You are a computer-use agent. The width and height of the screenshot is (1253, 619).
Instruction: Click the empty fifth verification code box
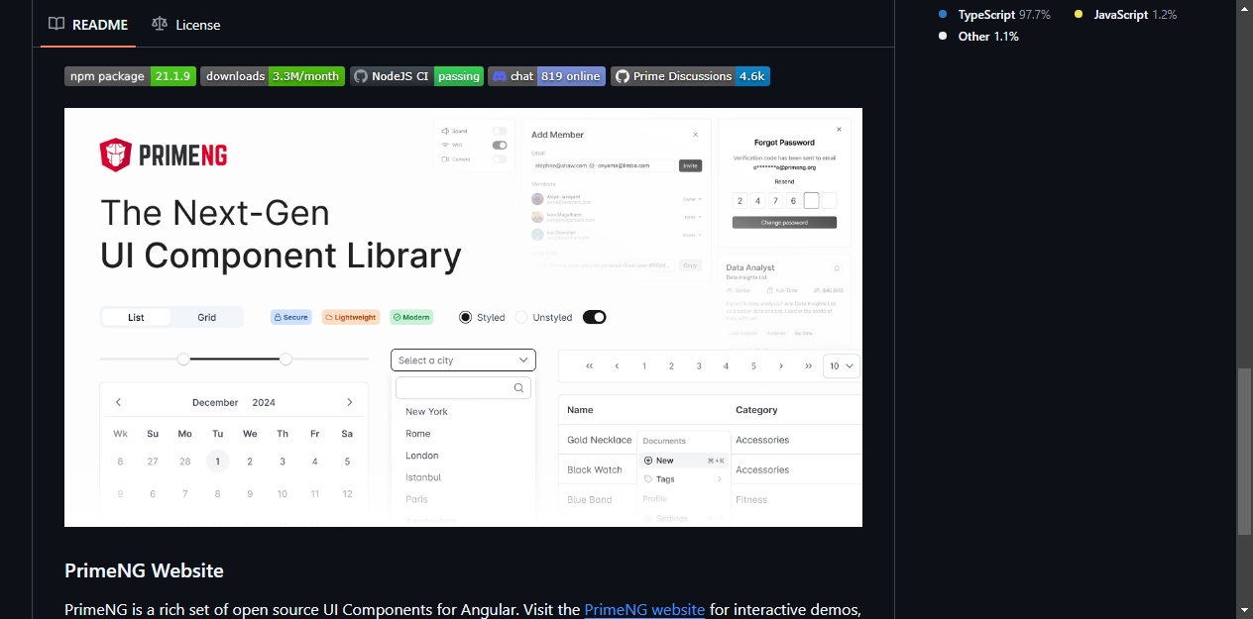811,200
